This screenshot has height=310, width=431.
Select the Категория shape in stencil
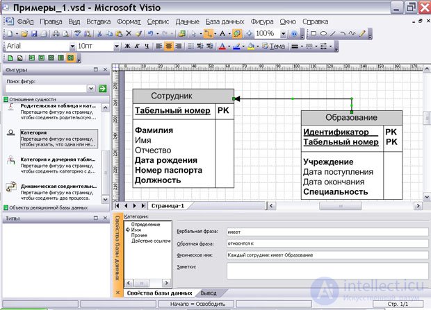click(x=59, y=139)
